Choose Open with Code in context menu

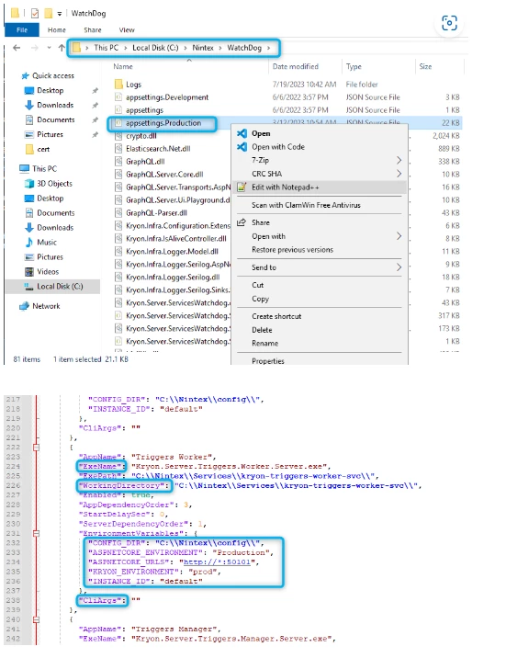click(x=278, y=147)
